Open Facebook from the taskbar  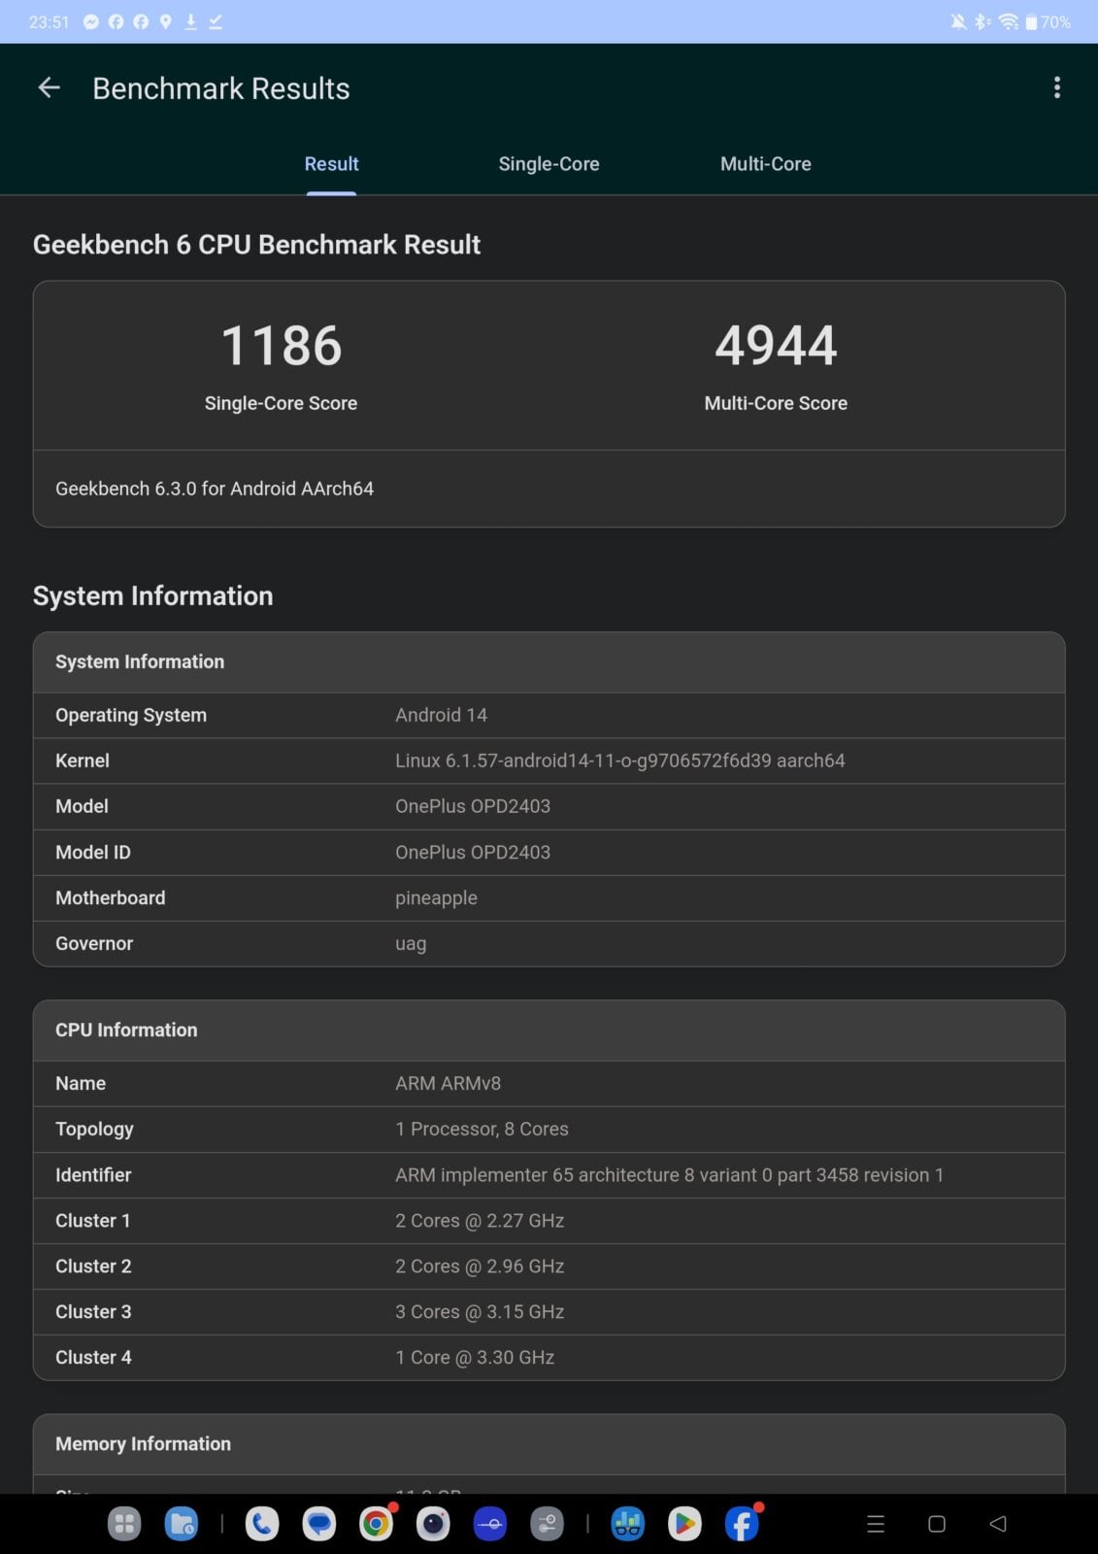pyautogui.click(x=742, y=1524)
